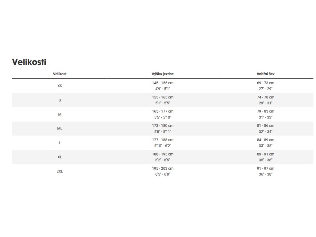Choose the ML size row label
The image size is (316, 237).
(60, 128)
